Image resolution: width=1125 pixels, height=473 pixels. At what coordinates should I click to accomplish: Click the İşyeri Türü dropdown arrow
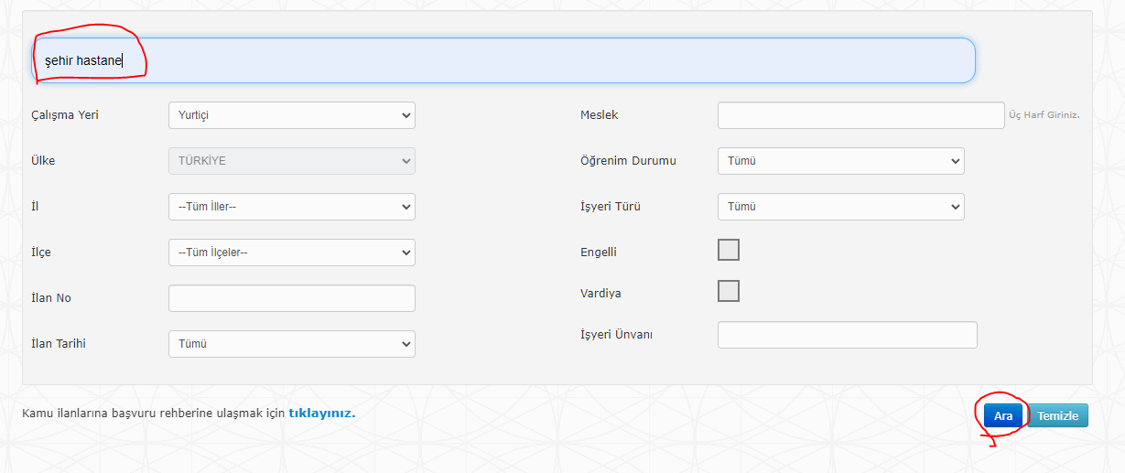click(955, 207)
